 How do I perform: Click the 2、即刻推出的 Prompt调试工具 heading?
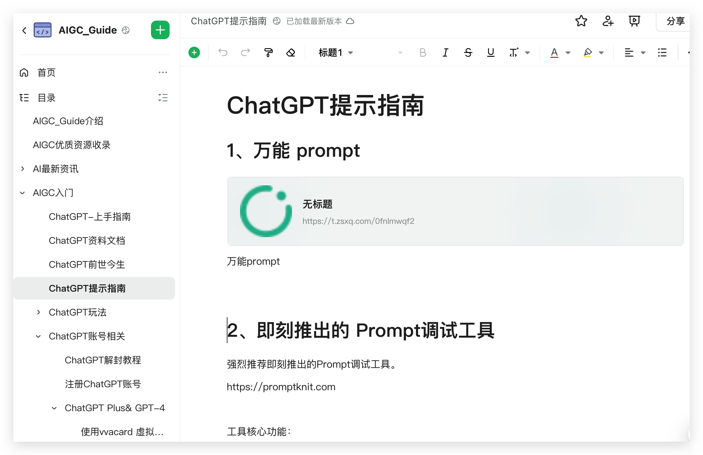point(361,330)
